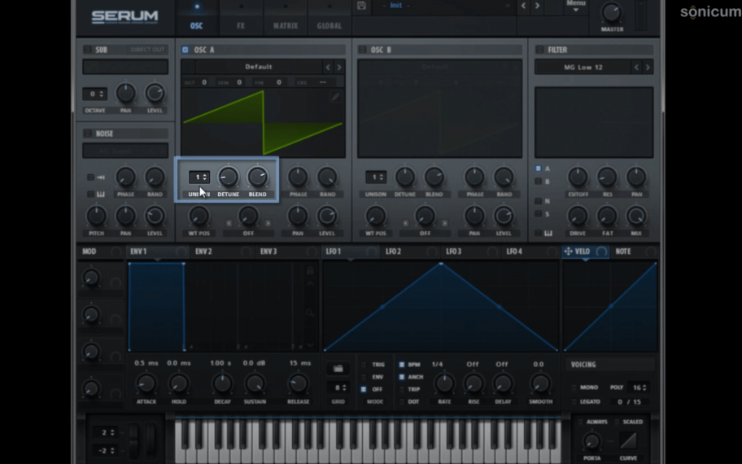The width and height of the screenshot is (742, 464).
Task: Select next filter type arrow
Action: coord(648,68)
